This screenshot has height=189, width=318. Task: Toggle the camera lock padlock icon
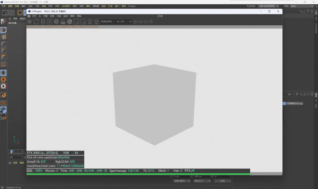(63, 22)
